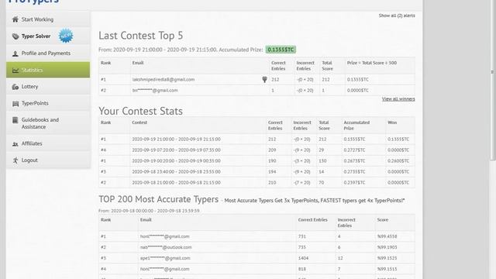Click the trophy icon in rank #1 row
Viewport: 496px width, 279px height.
(x=264, y=80)
